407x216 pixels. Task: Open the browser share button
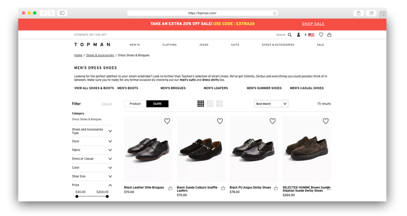[x=359, y=13]
